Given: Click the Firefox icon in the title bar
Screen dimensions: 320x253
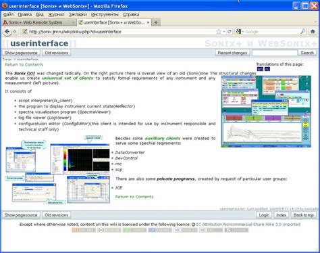Looking at the screenshot, I should 5,6.
